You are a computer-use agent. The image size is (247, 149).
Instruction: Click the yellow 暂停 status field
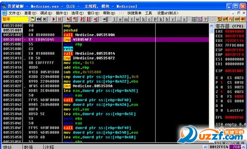coord(15,19)
